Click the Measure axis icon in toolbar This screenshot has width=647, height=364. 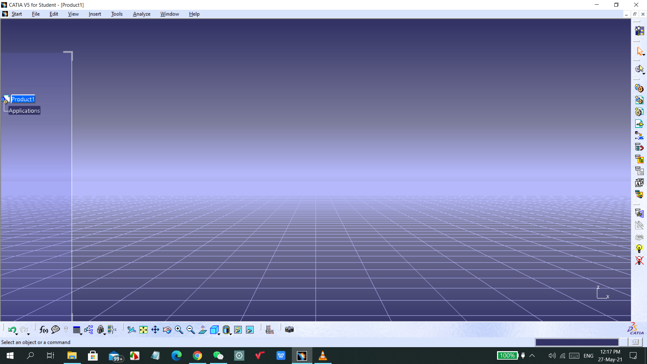270,330
